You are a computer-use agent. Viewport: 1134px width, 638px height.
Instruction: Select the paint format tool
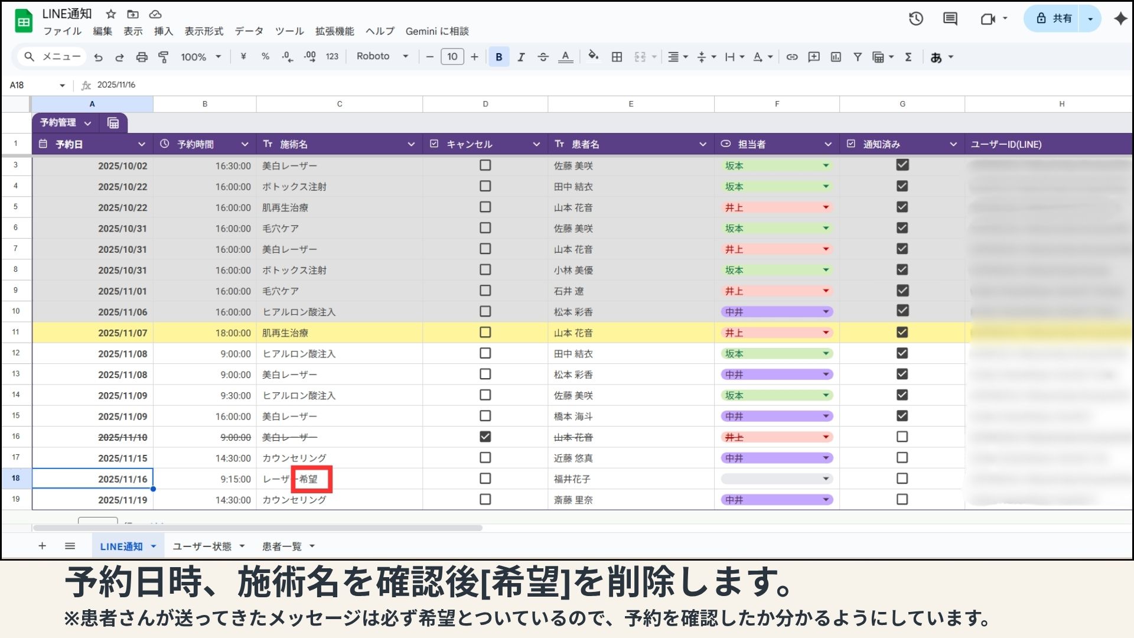pos(164,57)
